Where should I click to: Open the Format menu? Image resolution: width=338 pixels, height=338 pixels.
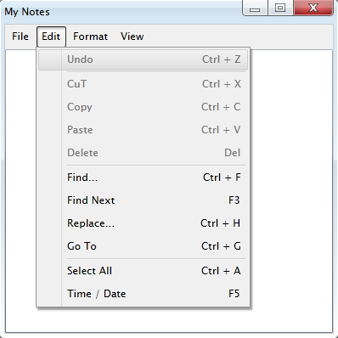pos(90,37)
